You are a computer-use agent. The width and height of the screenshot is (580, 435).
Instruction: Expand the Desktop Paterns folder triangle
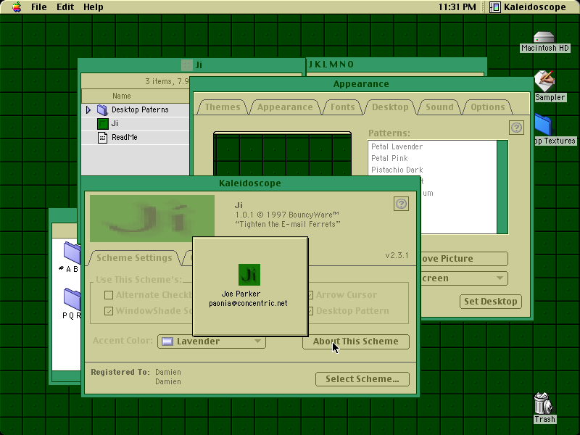point(88,110)
